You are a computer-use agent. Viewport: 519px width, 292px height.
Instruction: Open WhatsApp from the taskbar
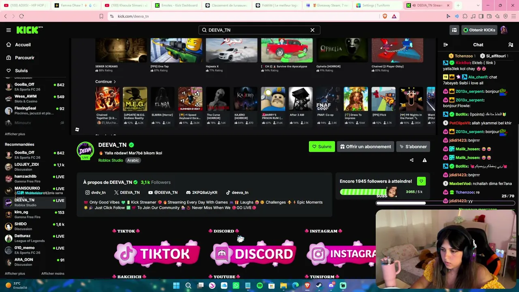click(x=236, y=286)
